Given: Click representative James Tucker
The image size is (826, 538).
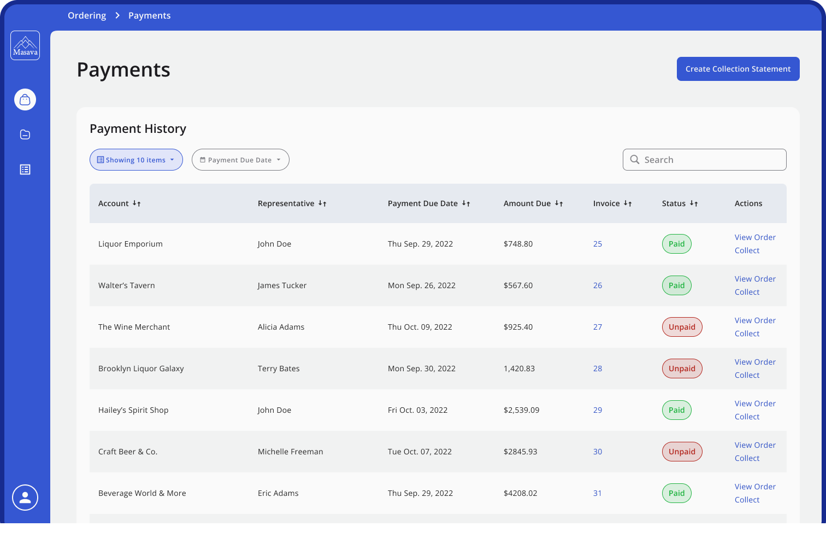Looking at the screenshot, I should [282, 285].
